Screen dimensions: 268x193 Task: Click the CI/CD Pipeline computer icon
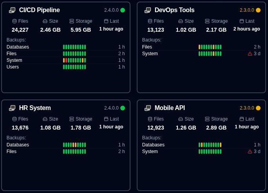point(12,10)
